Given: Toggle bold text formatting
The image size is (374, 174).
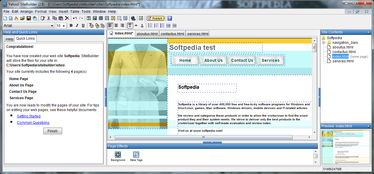Looking at the screenshot, I should (71, 26).
